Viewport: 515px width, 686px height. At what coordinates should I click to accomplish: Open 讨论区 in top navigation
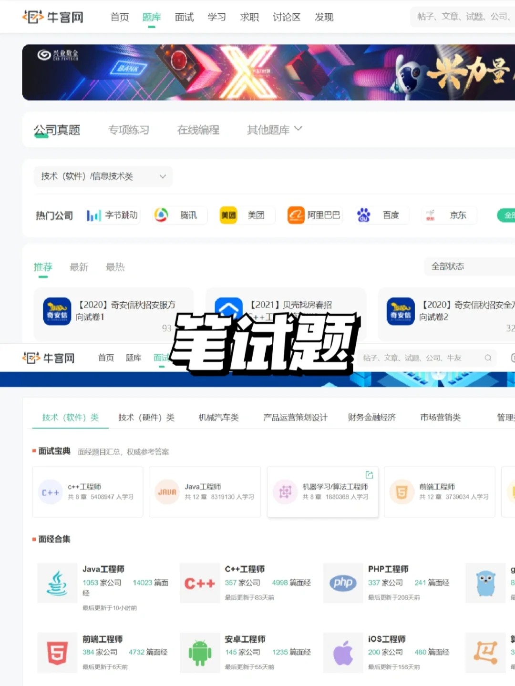287,17
